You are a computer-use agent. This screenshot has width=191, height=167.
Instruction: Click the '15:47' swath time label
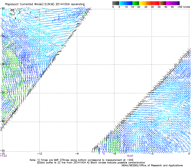(130, 156)
